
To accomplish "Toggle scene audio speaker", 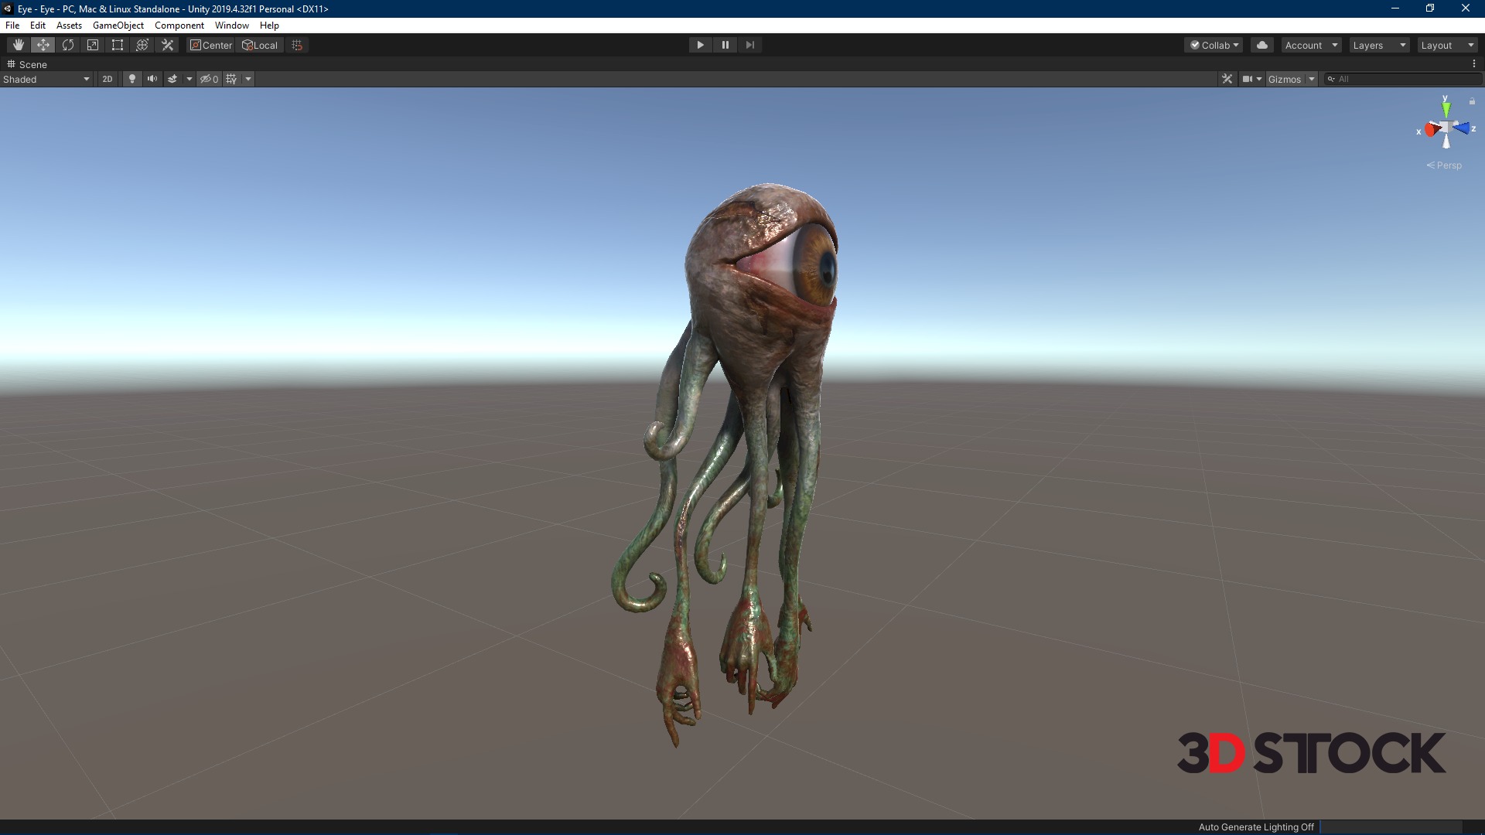I will [152, 79].
